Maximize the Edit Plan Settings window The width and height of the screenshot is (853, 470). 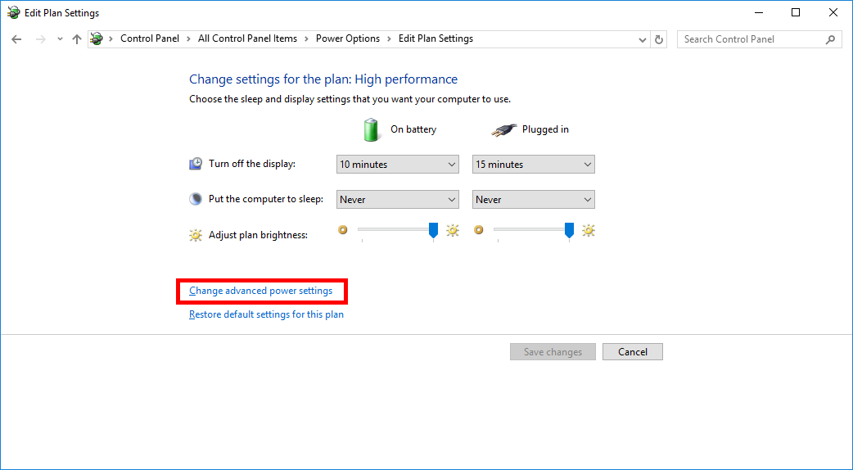[x=796, y=12]
